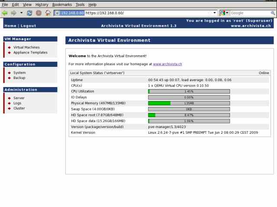Click the Physical Memory 135MB usage bar
The height and width of the screenshot is (207, 277).
[189, 103]
